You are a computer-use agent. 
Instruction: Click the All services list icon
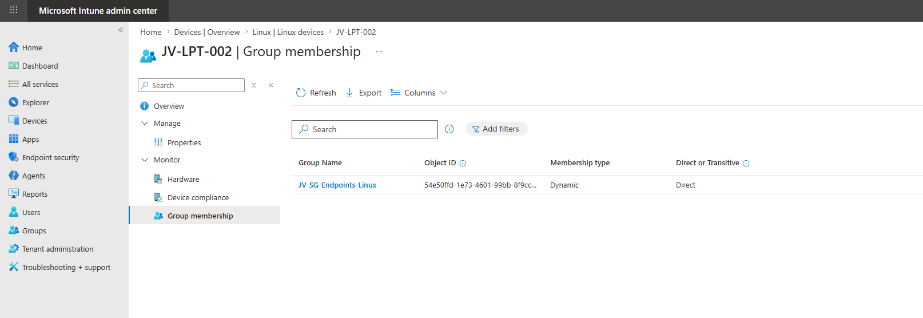click(14, 84)
